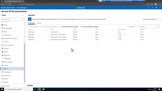Collapse the Tools sidebar
This screenshot has height=91, width=162.
(x=23, y=15)
